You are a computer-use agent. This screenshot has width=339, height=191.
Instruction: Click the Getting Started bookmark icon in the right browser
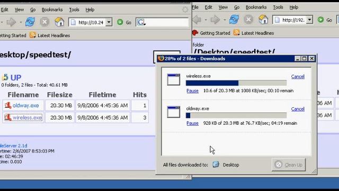coord(195,33)
